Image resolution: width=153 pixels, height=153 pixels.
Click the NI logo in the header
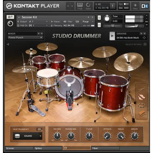pyautogui.click(x=145, y=6)
